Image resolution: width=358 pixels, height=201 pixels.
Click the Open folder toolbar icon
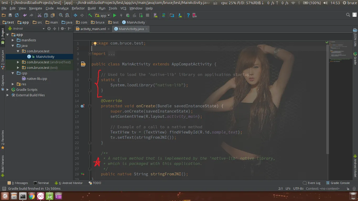[x=4, y=15]
